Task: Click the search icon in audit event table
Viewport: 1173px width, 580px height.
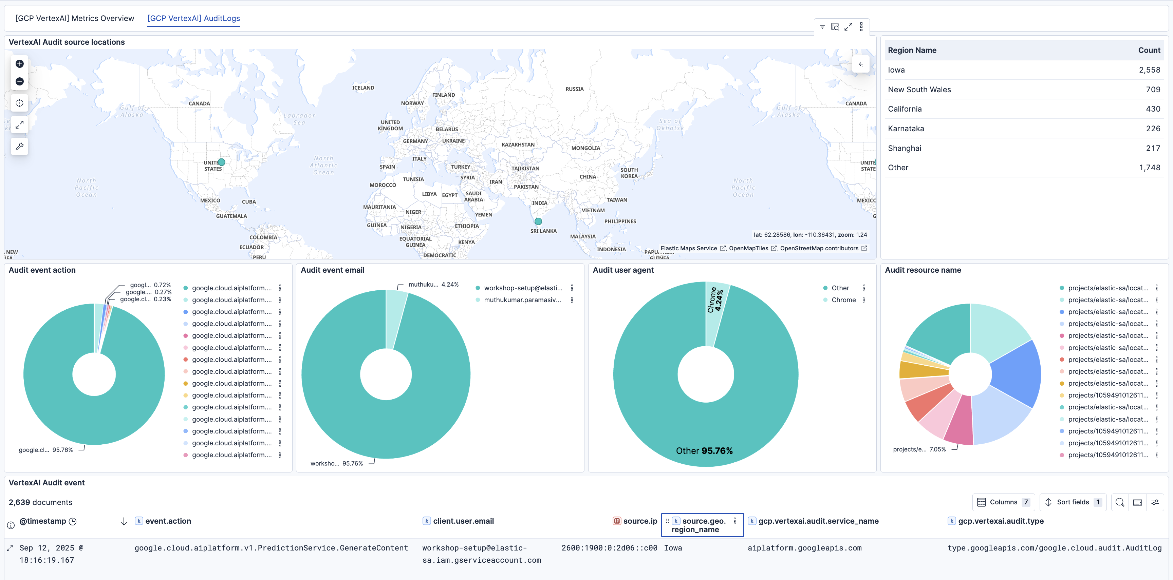Action: (1120, 502)
